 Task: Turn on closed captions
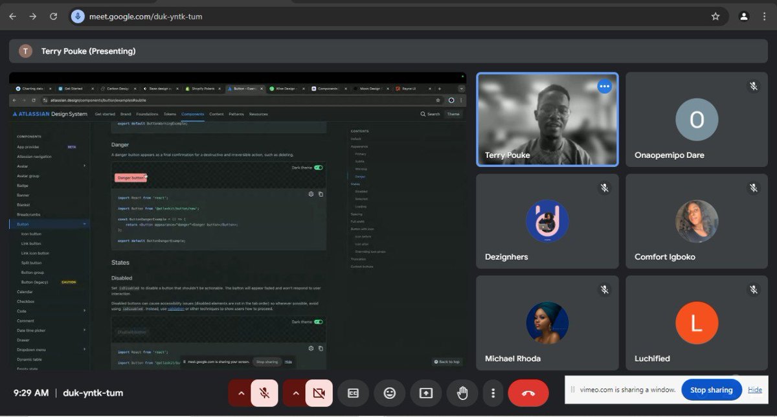[354, 393]
